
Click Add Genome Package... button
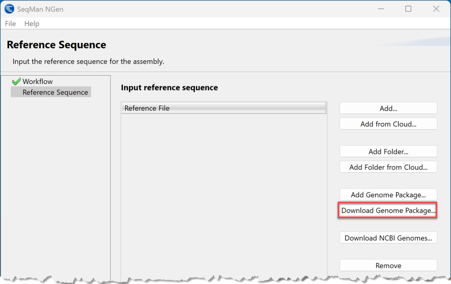click(x=388, y=194)
